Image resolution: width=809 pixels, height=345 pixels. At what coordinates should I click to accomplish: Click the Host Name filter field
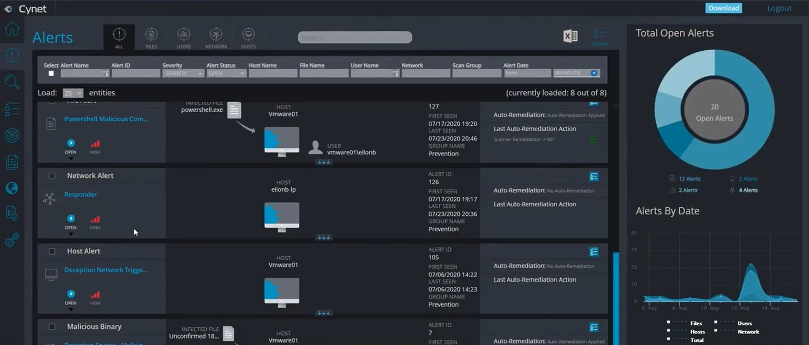click(273, 73)
